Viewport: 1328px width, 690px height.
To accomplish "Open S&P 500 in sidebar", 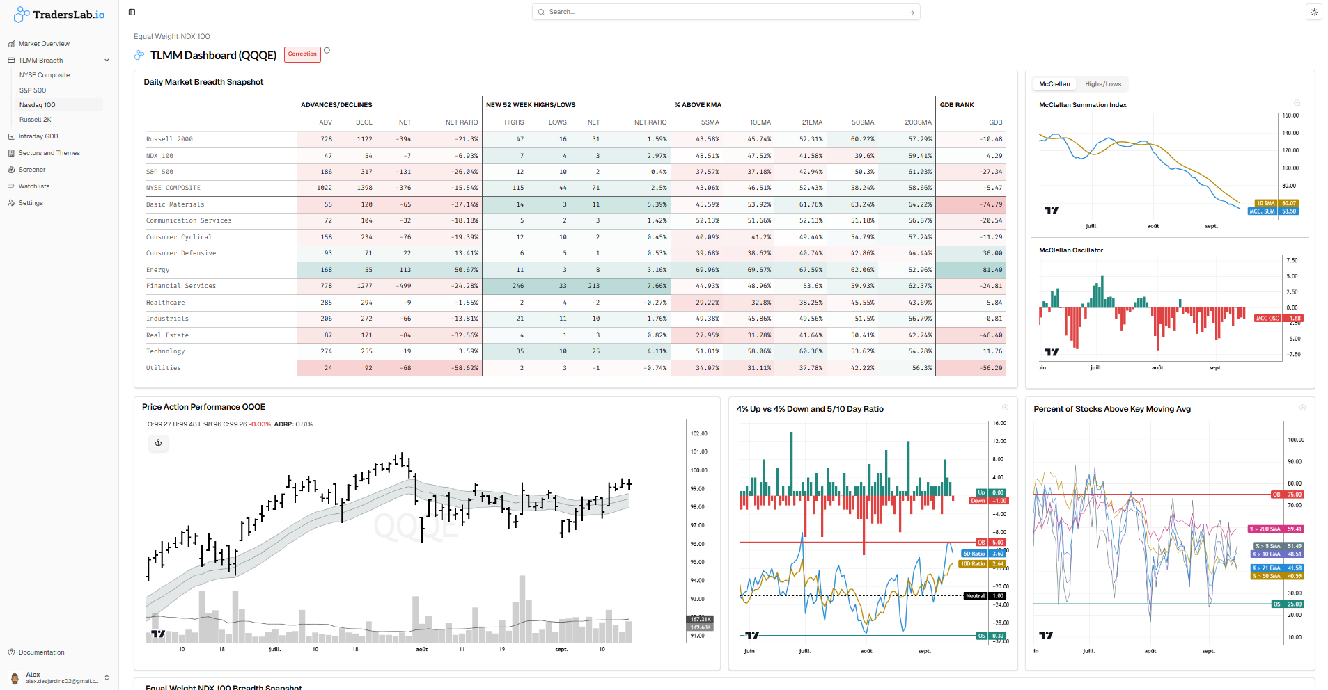I will click(x=33, y=90).
